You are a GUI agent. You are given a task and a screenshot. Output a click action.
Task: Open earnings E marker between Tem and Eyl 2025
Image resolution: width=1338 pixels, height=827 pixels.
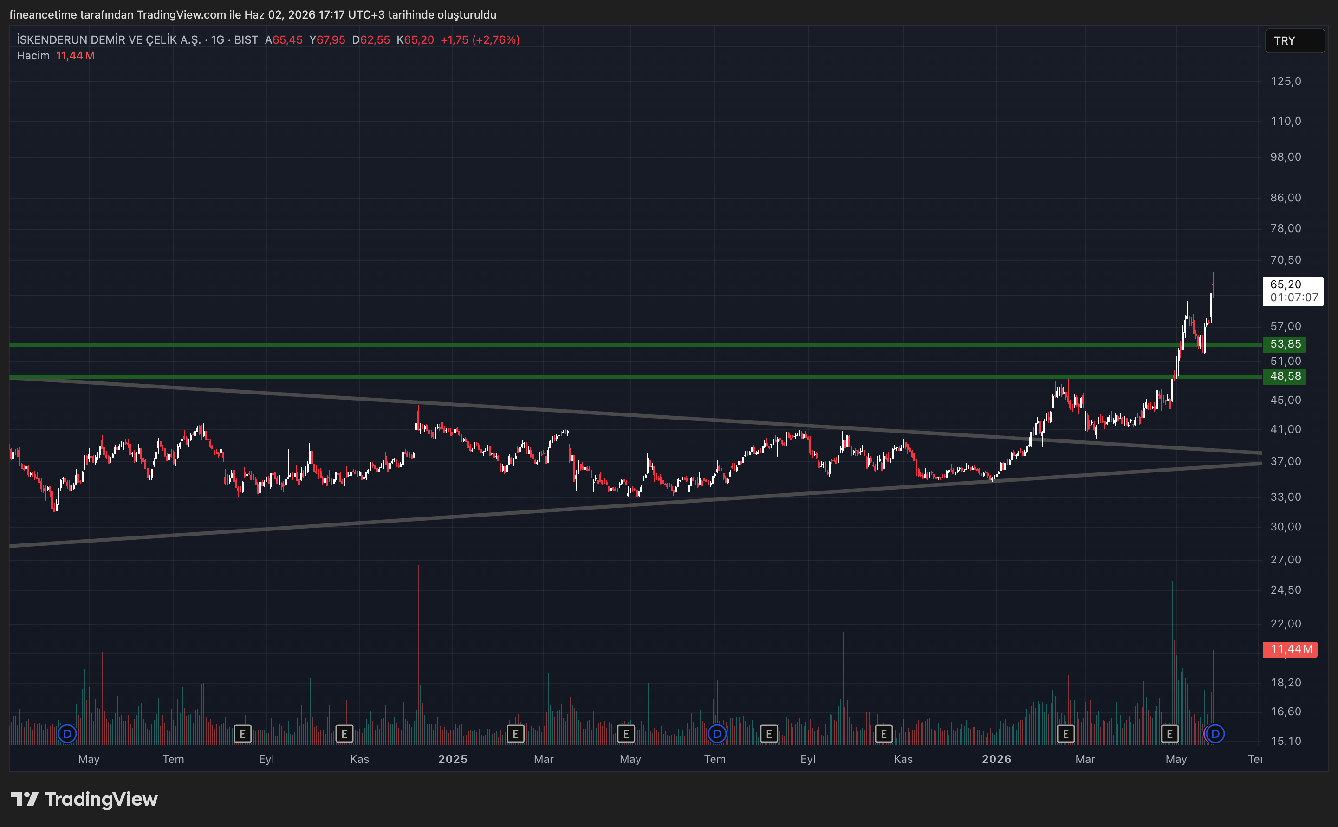768,733
